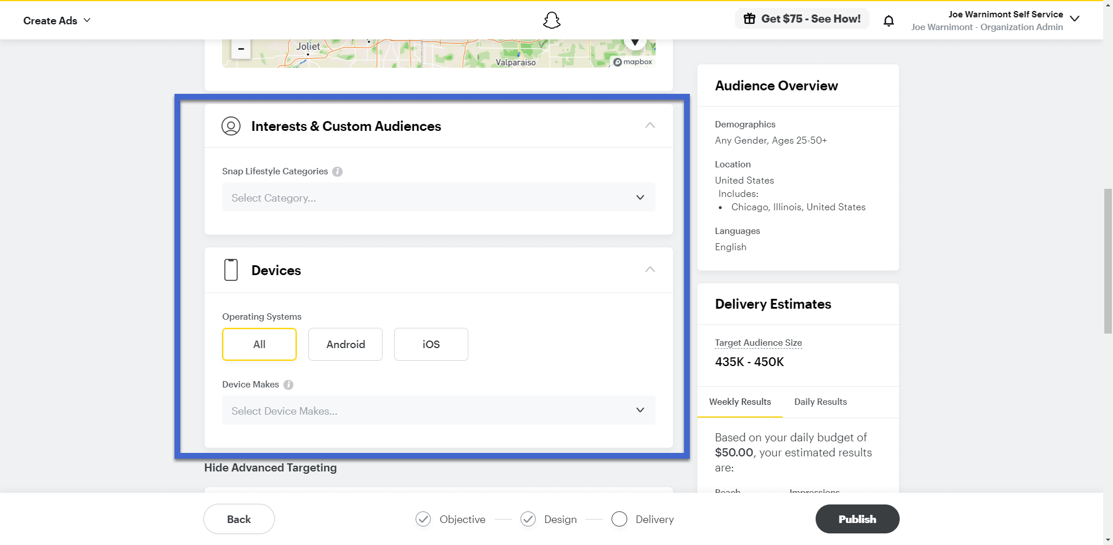Open the Select Category dropdown
The width and height of the screenshot is (1113, 545).
(x=438, y=197)
